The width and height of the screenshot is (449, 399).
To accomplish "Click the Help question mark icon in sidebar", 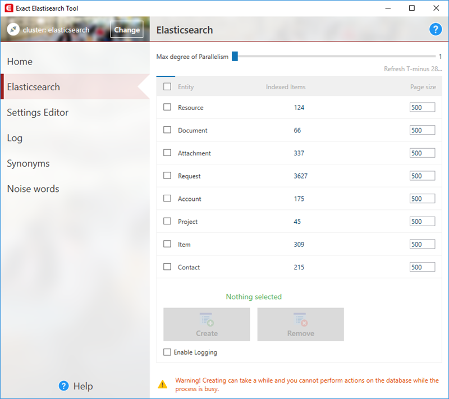I will click(63, 386).
